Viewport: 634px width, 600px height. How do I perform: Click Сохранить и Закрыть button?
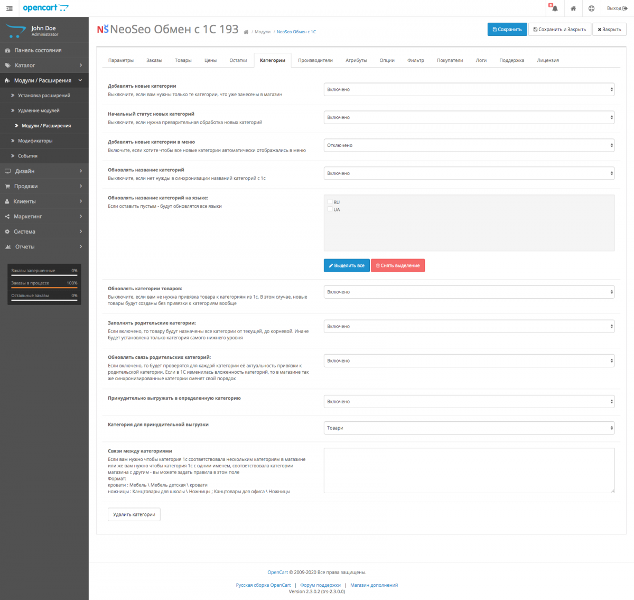pyautogui.click(x=560, y=30)
